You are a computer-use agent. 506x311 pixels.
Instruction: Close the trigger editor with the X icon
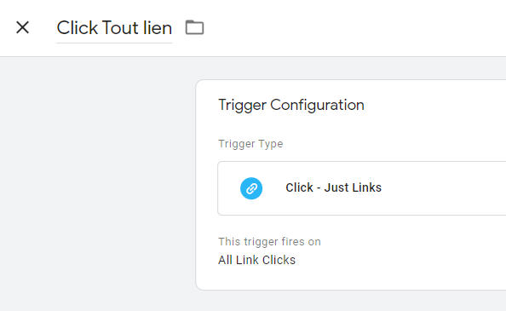(x=23, y=27)
